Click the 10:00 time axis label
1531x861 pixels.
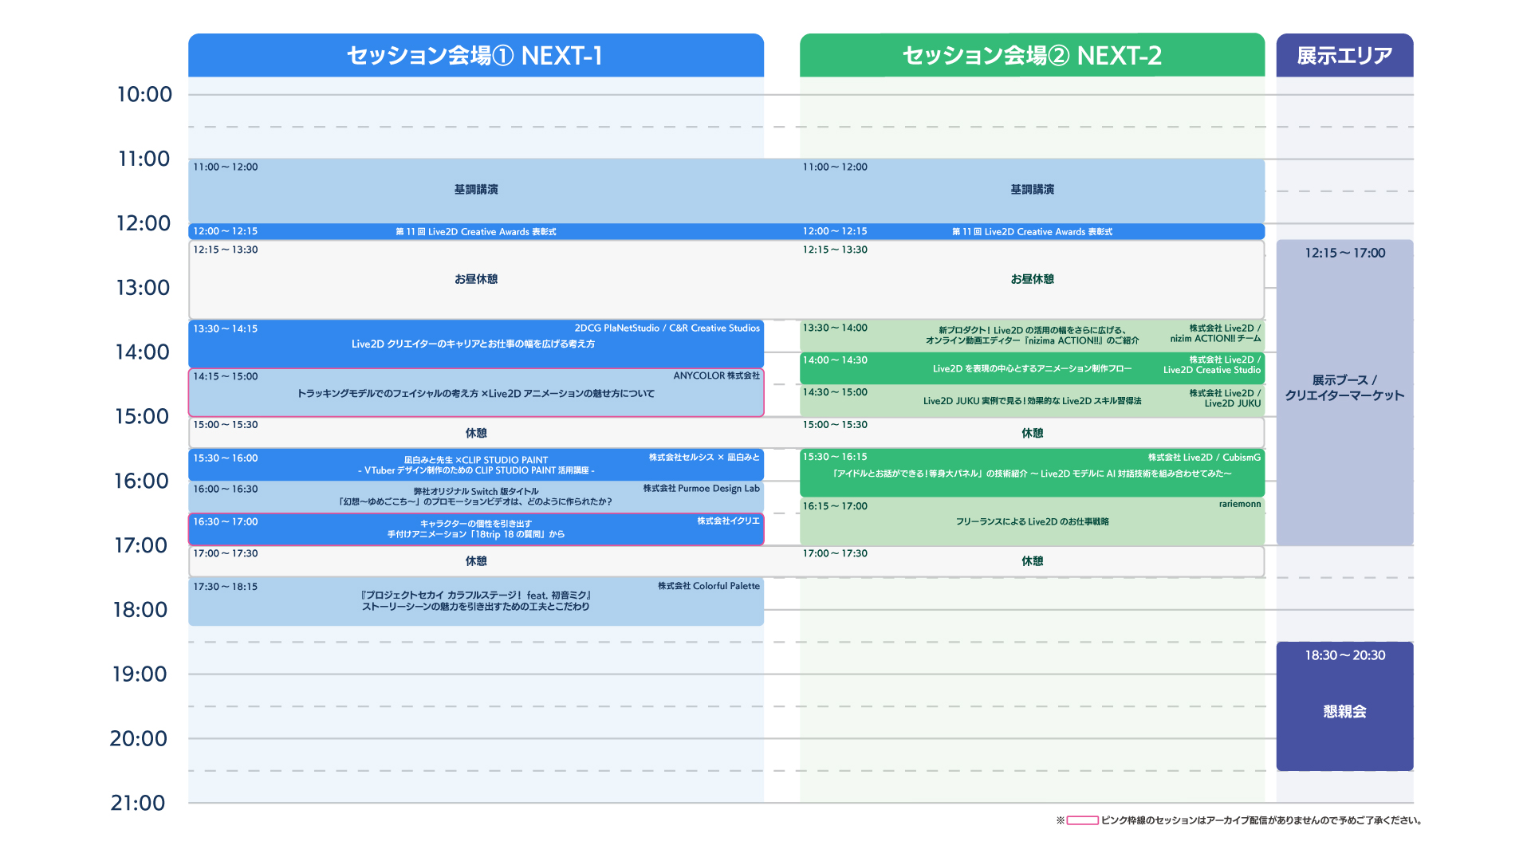point(144,94)
